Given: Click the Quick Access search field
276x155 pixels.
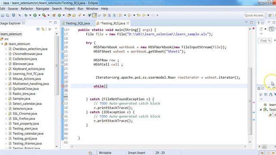Looking at the screenshot, I should (254, 15).
